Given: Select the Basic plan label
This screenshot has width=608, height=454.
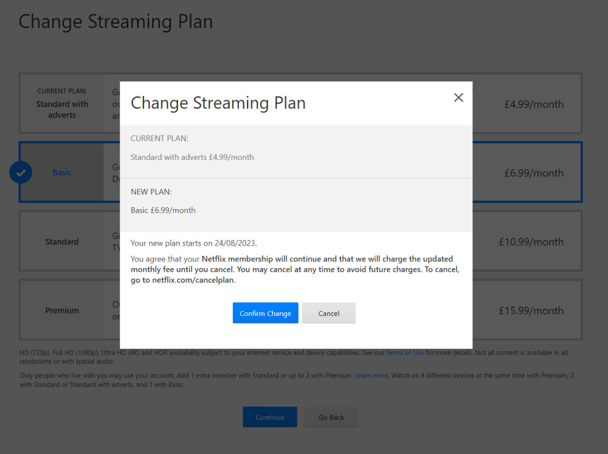Looking at the screenshot, I should [62, 173].
